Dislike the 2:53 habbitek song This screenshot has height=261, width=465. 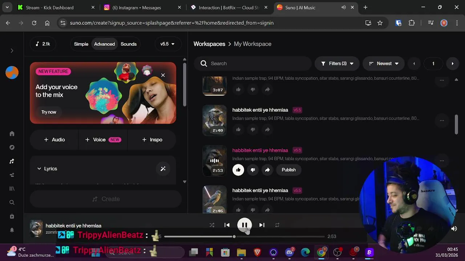[x=253, y=170]
